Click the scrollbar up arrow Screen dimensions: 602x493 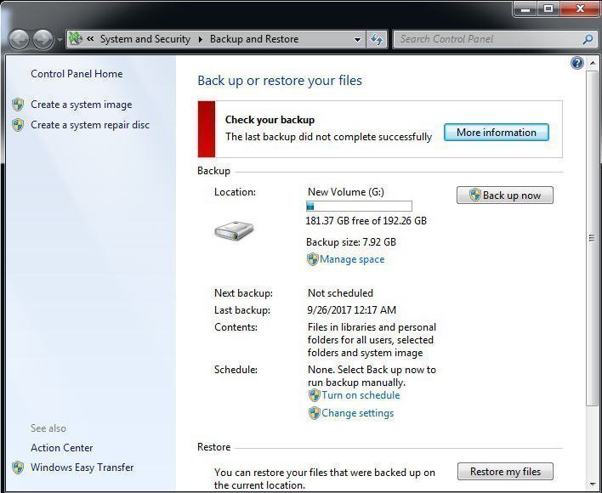tap(593, 63)
